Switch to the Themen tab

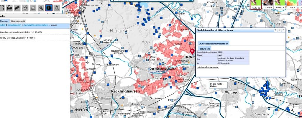(x=4, y=21)
